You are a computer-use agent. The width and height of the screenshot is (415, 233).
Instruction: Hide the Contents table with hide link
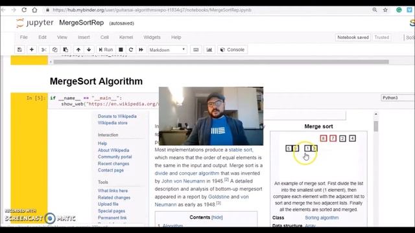pyautogui.click(x=217, y=217)
